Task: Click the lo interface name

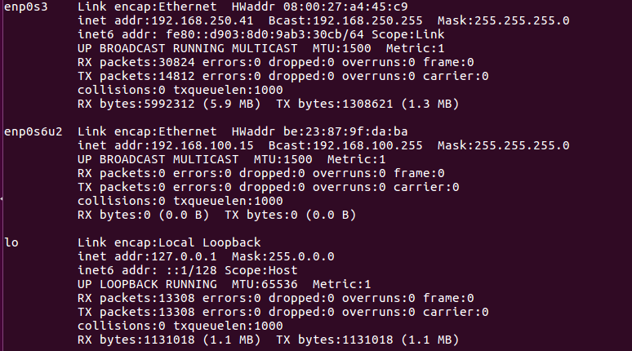Action: tap(11, 242)
